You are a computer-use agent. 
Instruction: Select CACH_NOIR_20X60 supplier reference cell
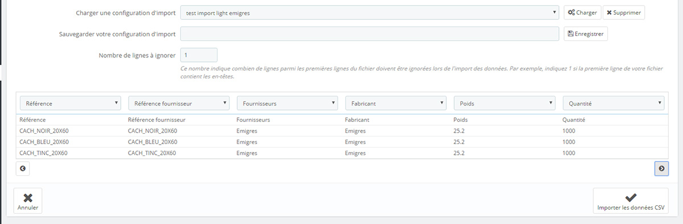(153, 131)
